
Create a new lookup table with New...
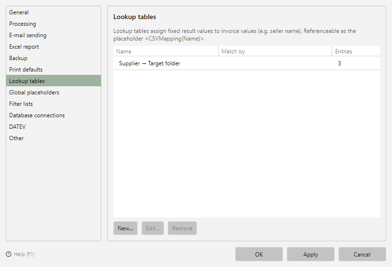pos(125,228)
